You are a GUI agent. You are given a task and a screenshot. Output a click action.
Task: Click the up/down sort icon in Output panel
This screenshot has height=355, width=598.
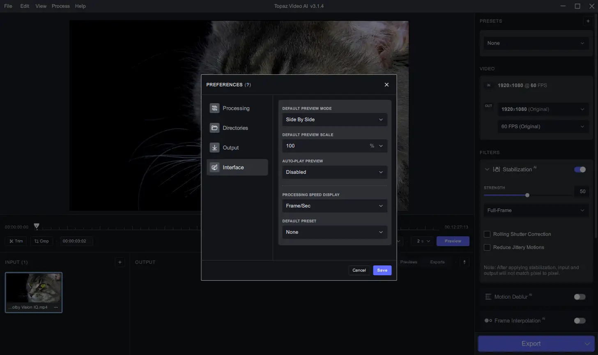[465, 262]
